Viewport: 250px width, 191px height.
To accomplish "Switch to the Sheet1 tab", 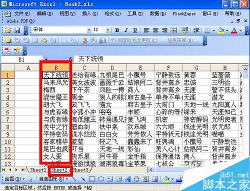I will pyautogui.click(x=38, y=170).
